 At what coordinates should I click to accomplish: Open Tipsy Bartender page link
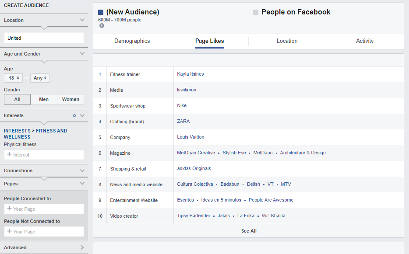point(194,216)
